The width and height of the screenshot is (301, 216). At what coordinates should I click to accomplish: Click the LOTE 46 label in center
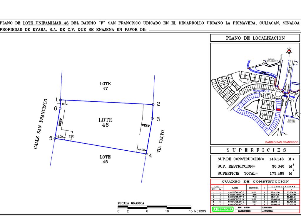point(105,123)
